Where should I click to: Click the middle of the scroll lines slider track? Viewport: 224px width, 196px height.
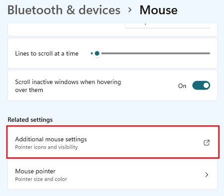click(x=150, y=53)
